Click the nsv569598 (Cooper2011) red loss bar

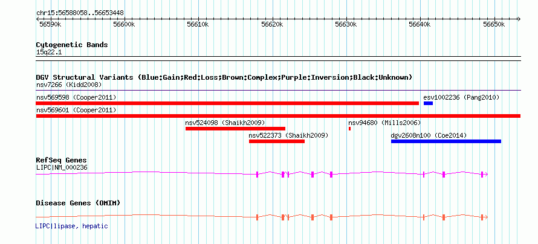click(227, 103)
